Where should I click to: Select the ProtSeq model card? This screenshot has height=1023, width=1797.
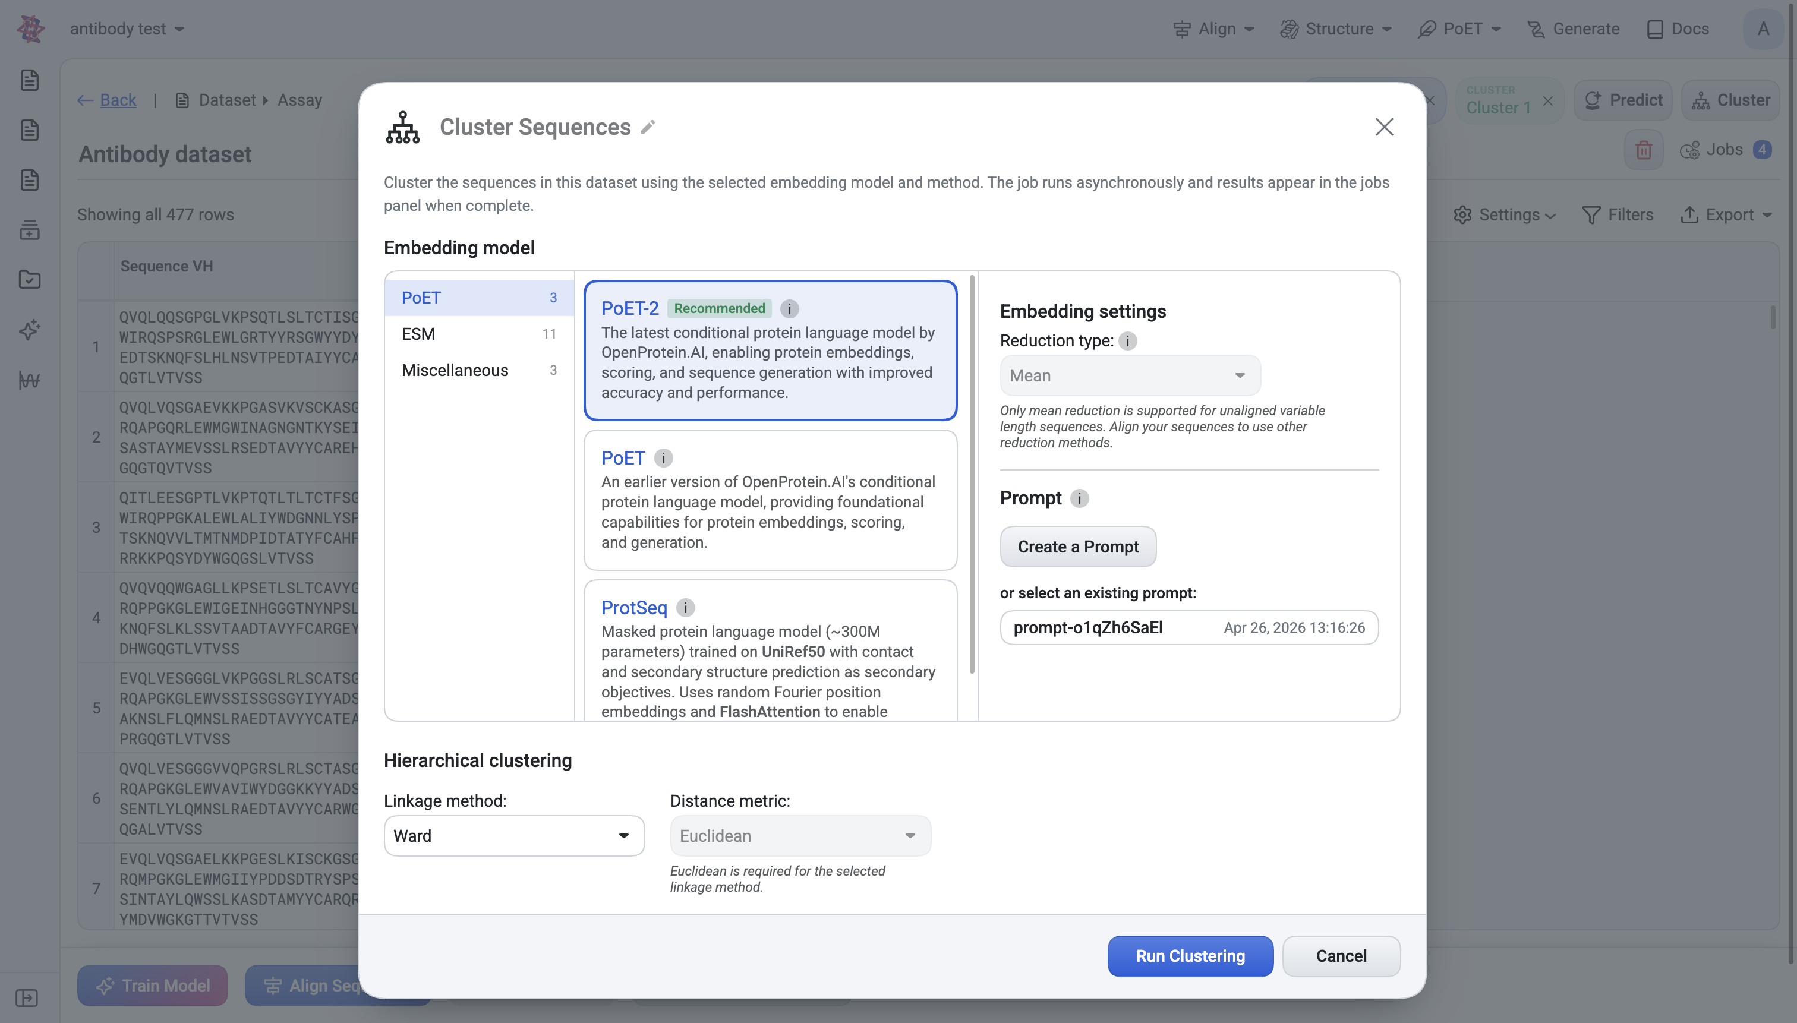770,651
